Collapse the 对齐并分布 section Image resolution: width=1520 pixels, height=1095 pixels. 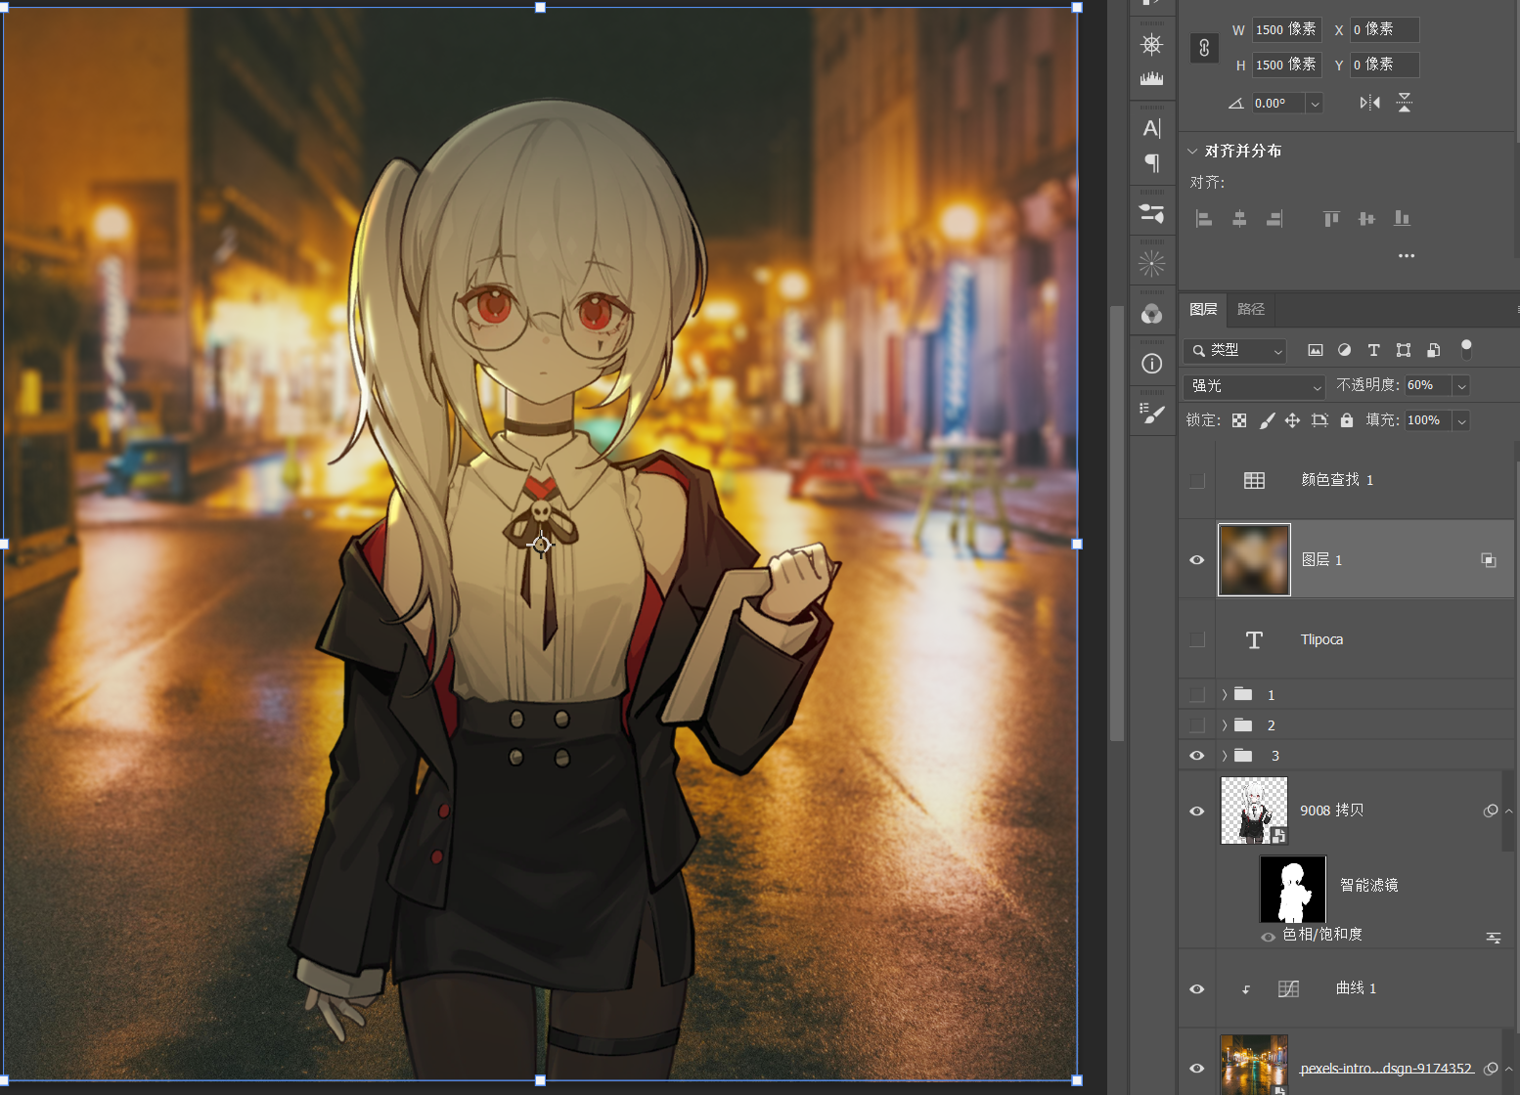pos(1192,152)
